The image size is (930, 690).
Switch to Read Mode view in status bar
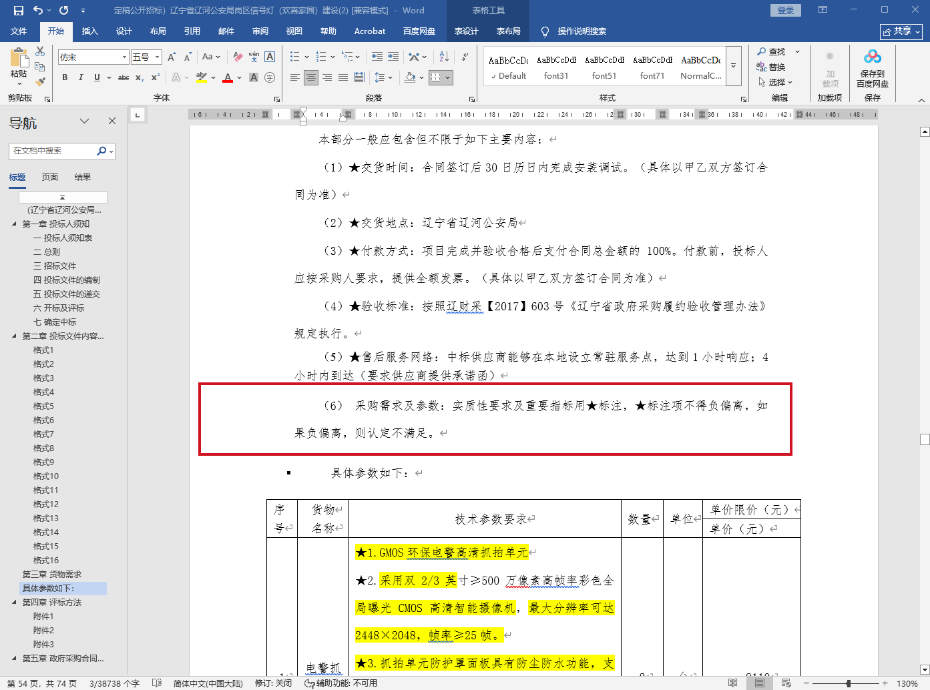733,683
